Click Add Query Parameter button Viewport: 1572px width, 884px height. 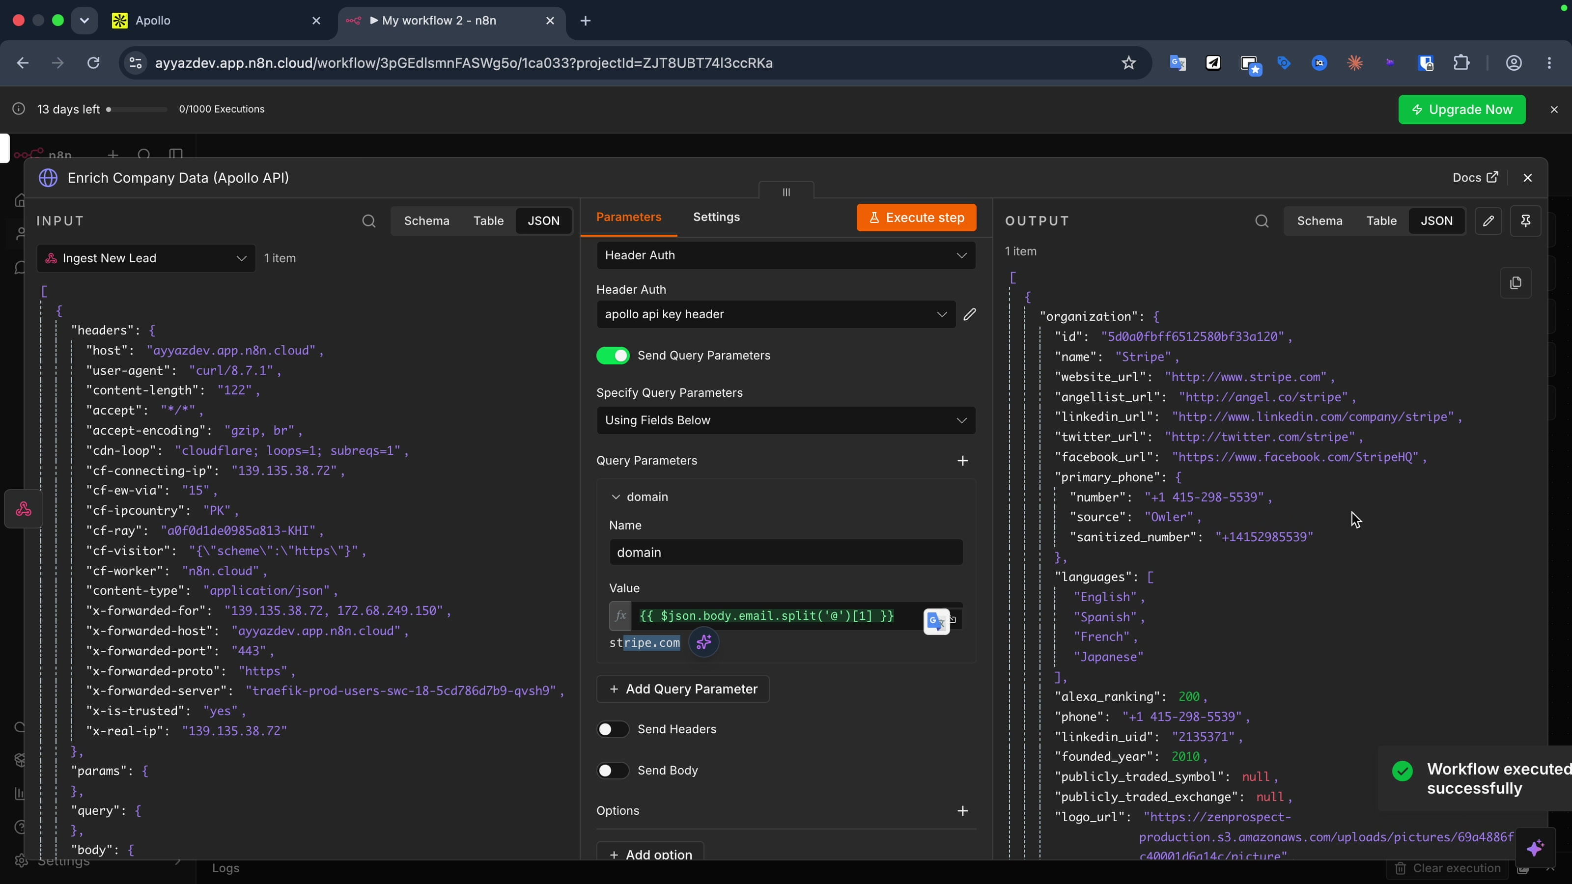pyautogui.click(x=683, y=689)
